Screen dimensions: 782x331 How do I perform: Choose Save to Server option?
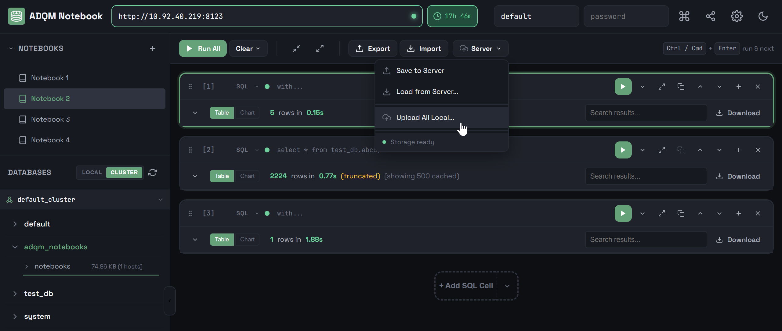click(420, 71)
